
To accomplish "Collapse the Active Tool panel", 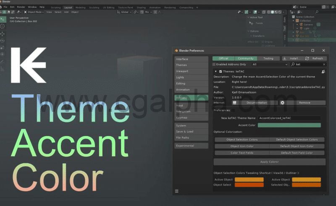I will point(249,17).
